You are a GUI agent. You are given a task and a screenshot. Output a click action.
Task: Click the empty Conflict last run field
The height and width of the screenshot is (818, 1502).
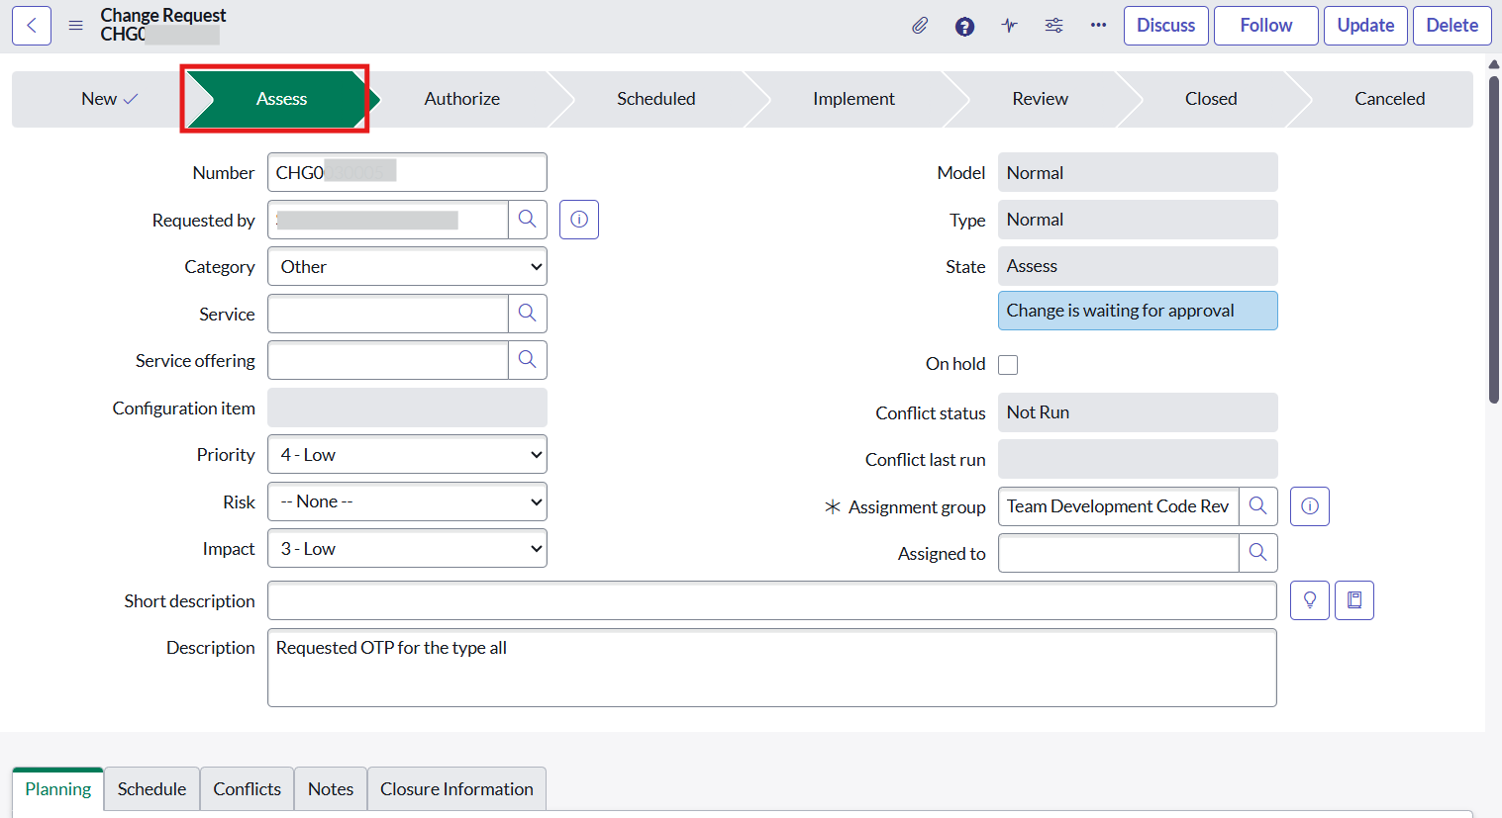coord(1138,459)
